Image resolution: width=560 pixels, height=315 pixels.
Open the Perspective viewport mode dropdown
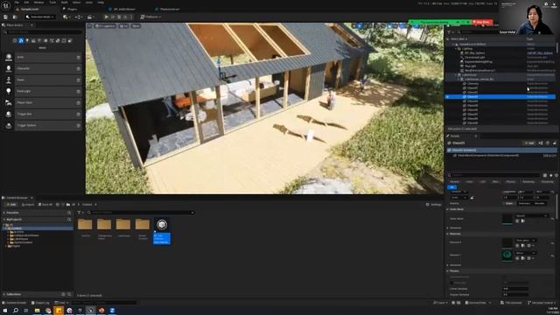pyautogui.click(x=105, y=26)
